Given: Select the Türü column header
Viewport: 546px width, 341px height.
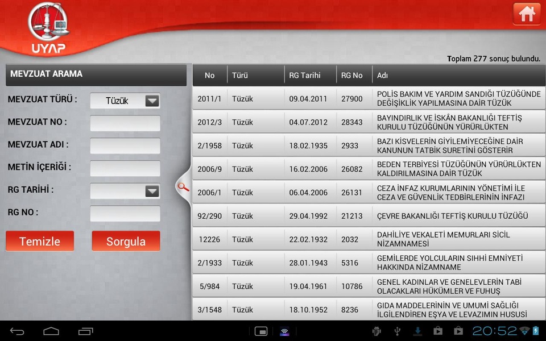Looking at the screenshot, I should [x=256, y=75].
